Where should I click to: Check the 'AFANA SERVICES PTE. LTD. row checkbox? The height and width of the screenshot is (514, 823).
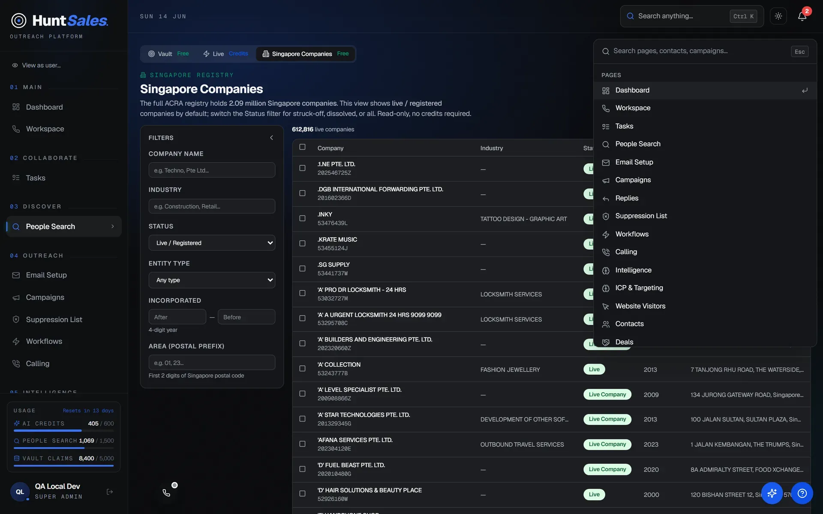[302, 444]
